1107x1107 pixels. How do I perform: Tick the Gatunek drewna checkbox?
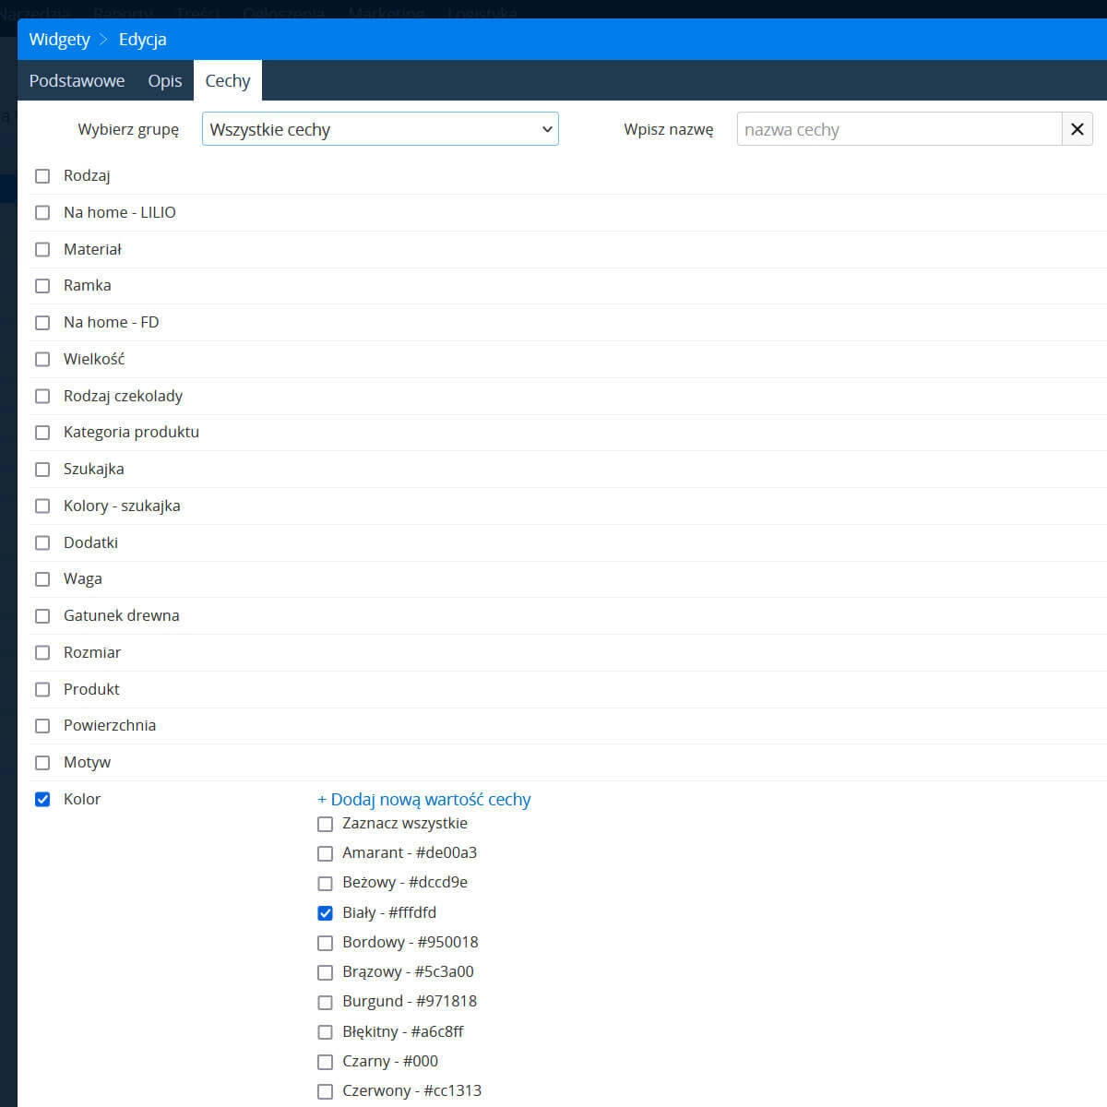(42, 616)
